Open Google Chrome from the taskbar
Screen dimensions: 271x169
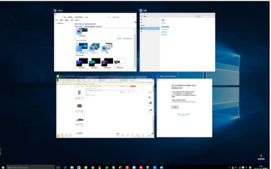93,167
